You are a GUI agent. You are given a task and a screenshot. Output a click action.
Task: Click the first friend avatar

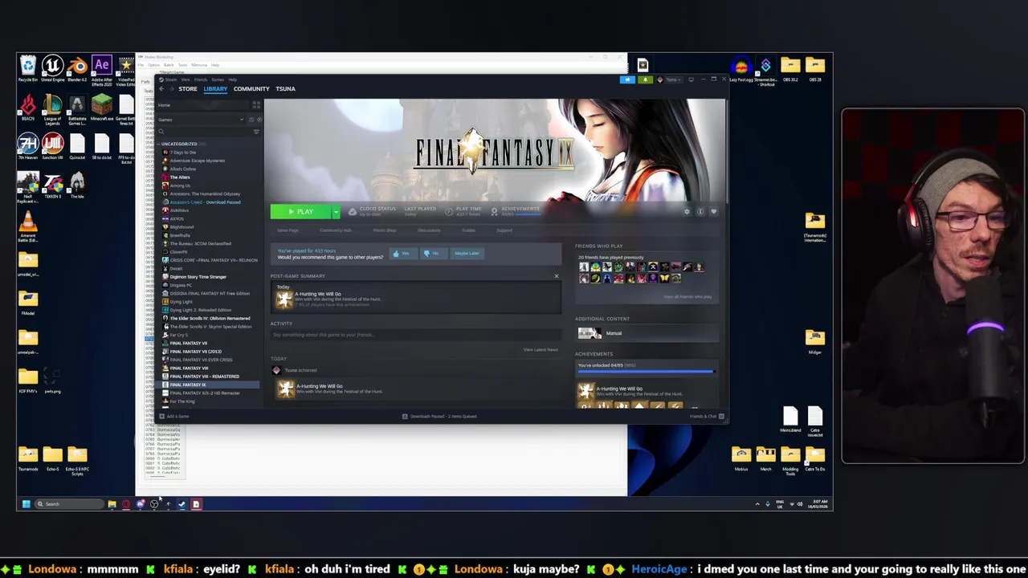point(584,267)
